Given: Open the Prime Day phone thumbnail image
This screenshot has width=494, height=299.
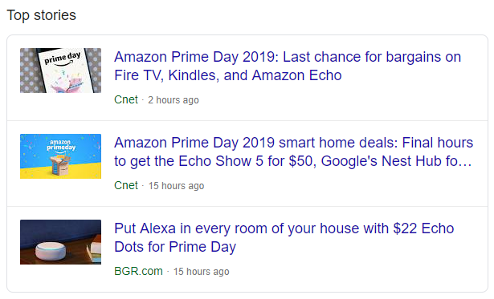Looking at the screenshot, I should 60,71.
